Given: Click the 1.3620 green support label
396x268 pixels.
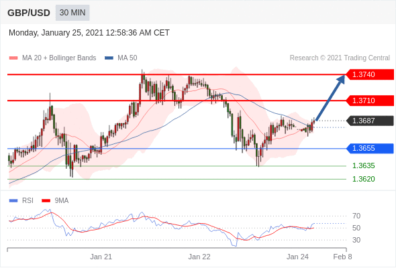Looking at the screenshot, I should pyautogui.click(x=363, y=179).
